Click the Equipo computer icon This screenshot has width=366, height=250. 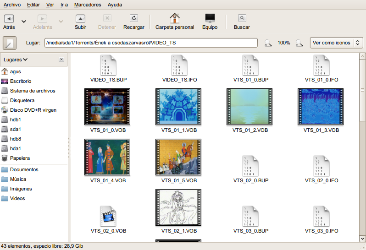click(210, 19)
